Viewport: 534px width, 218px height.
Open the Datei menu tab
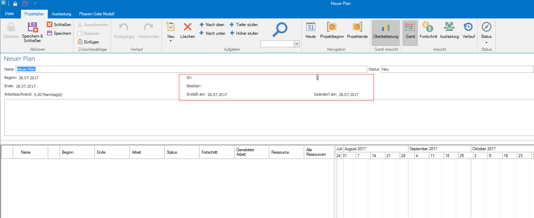(10, 14)
